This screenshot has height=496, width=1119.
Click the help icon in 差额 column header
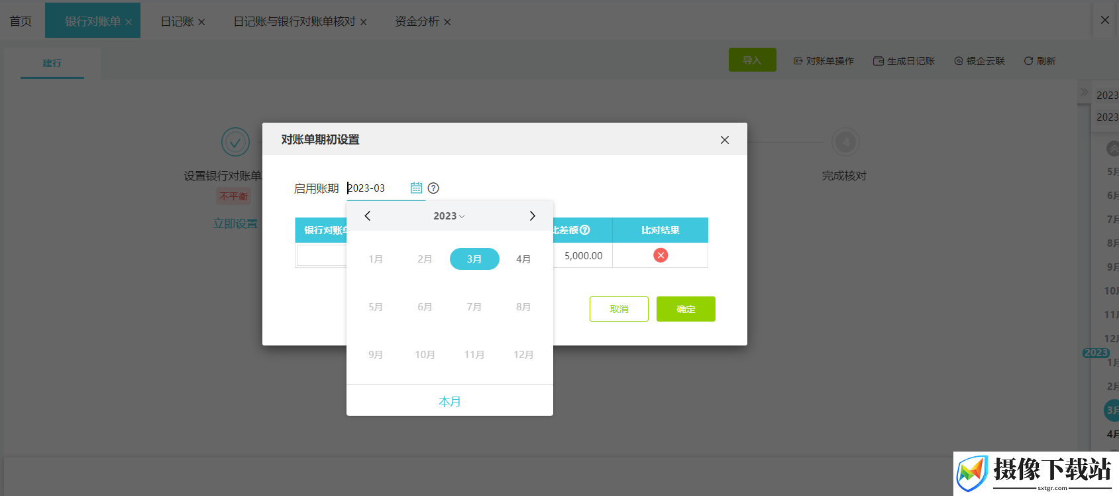(585, 230)
